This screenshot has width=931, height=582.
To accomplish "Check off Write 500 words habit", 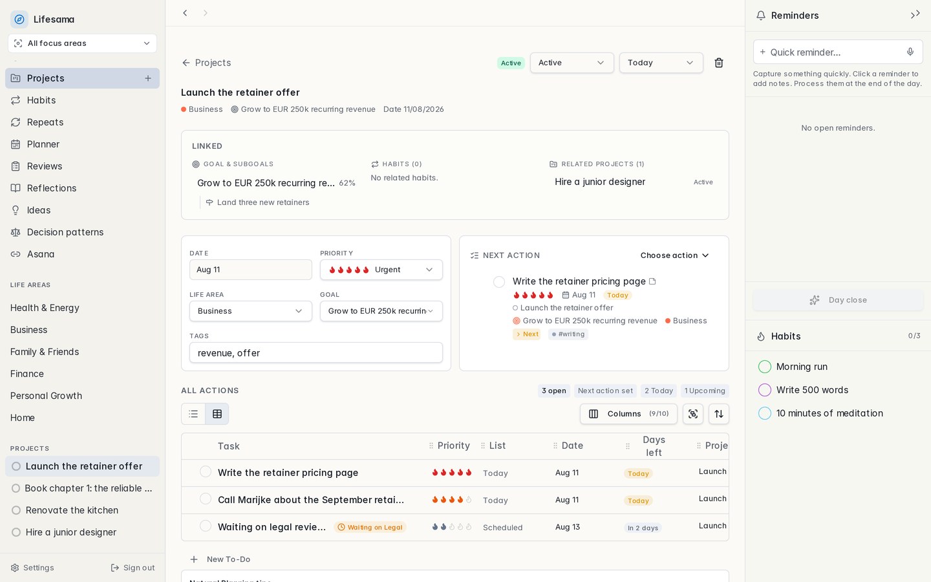I will (x=765, y=390).
